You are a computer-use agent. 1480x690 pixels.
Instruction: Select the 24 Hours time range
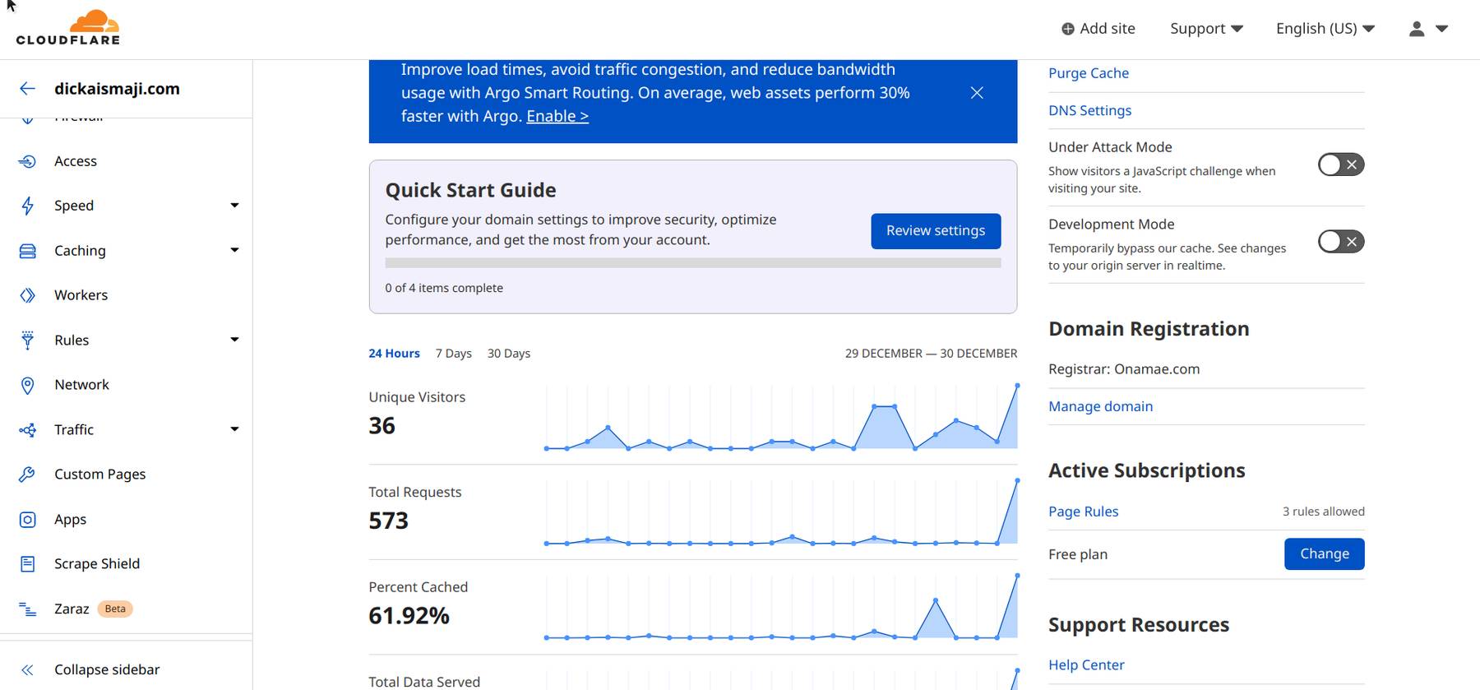click(394, 354)
